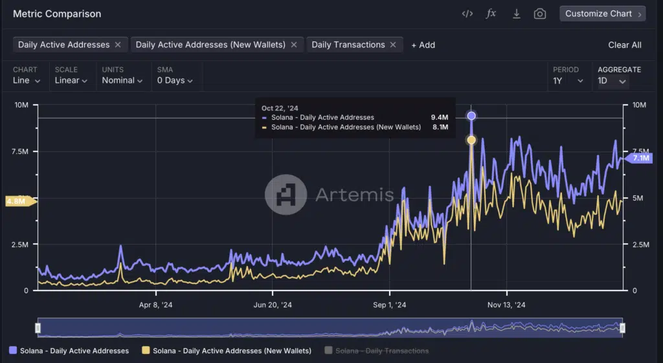
Task: Open the SMA dropdown showing 0 Days
Action: (175, 81)
